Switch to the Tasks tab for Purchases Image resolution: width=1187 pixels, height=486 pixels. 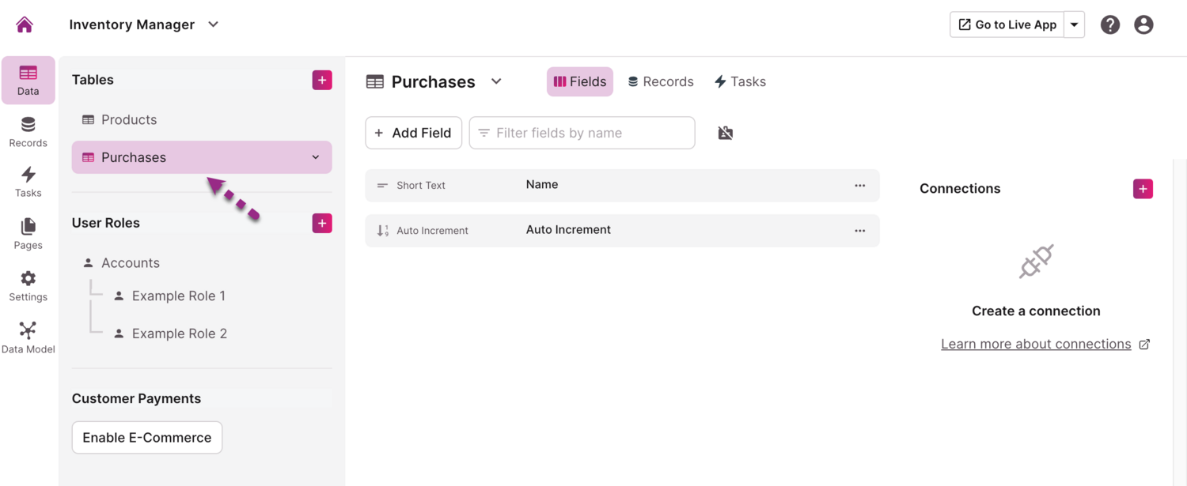click(x=739, y=81)
